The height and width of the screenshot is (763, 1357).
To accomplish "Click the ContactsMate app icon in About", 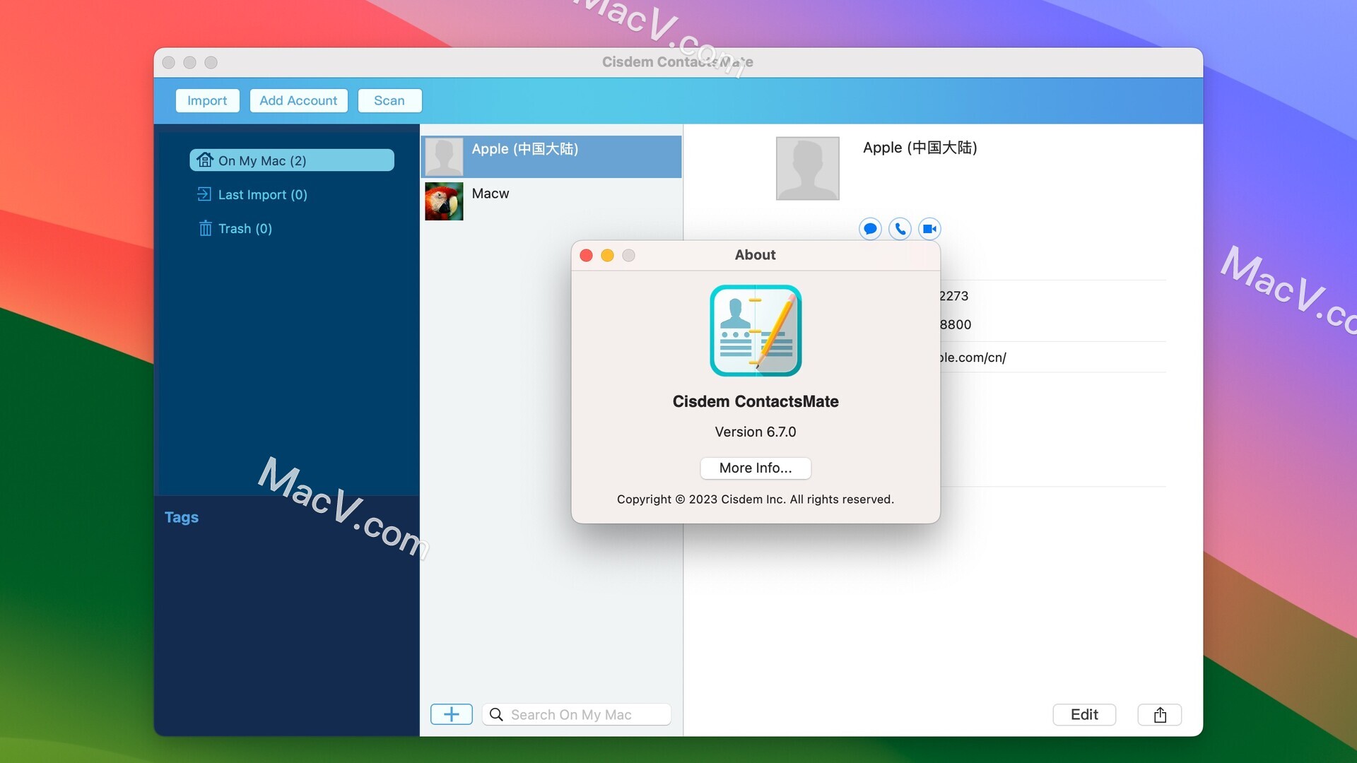I will 756,331.
